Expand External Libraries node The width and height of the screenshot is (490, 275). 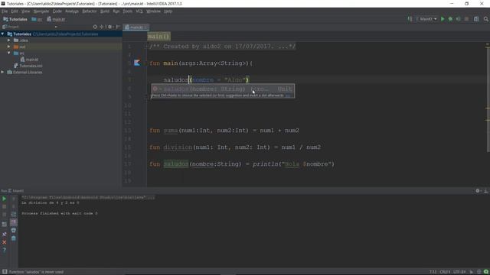3,72
